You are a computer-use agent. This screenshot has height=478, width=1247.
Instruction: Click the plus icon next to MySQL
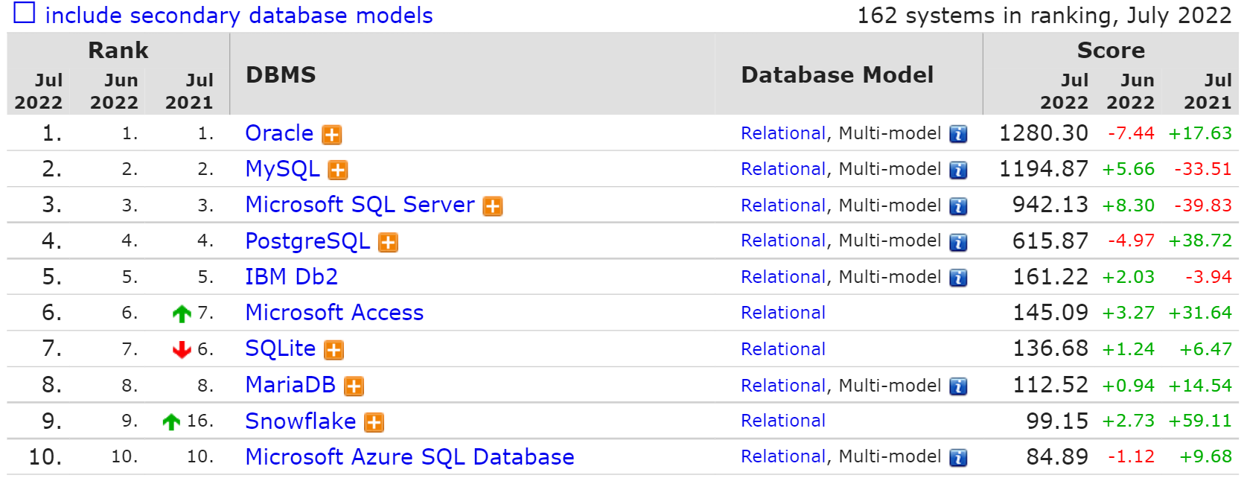click(338, 170)
